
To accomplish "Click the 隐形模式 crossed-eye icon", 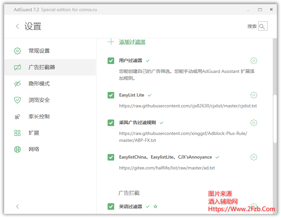I will click(x=17, y=84).
